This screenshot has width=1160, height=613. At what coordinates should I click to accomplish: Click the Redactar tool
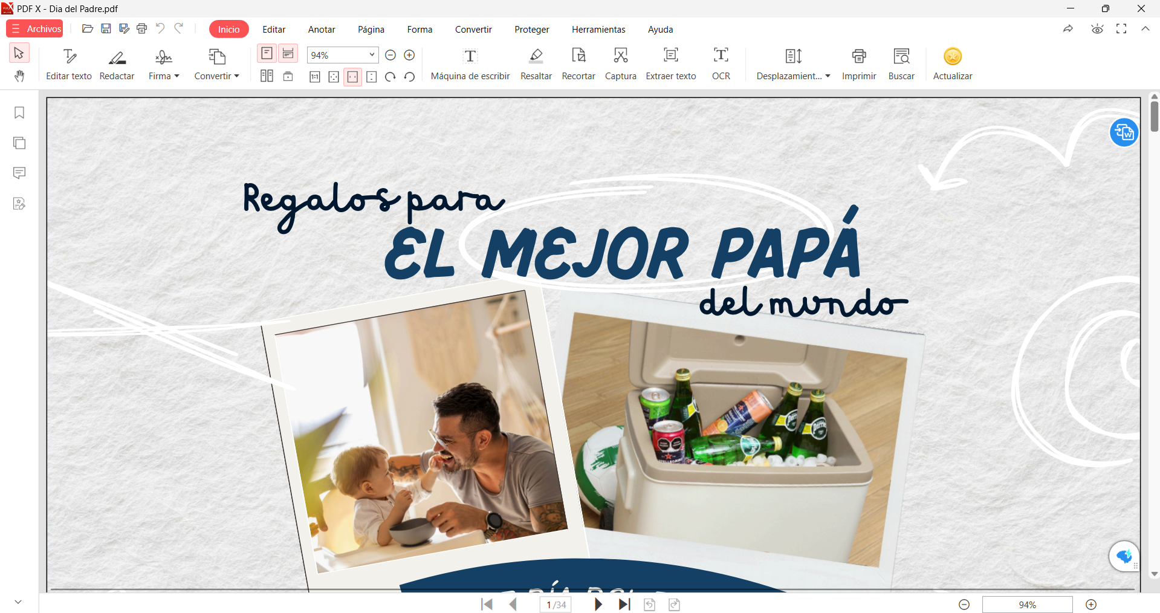(x=117, y=63)
